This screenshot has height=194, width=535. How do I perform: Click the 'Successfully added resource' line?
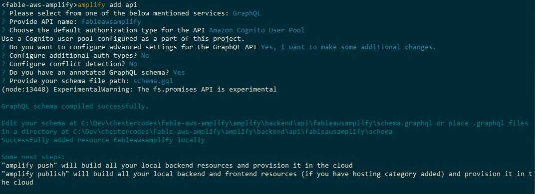pyautogui.click(x=103, y=140)
